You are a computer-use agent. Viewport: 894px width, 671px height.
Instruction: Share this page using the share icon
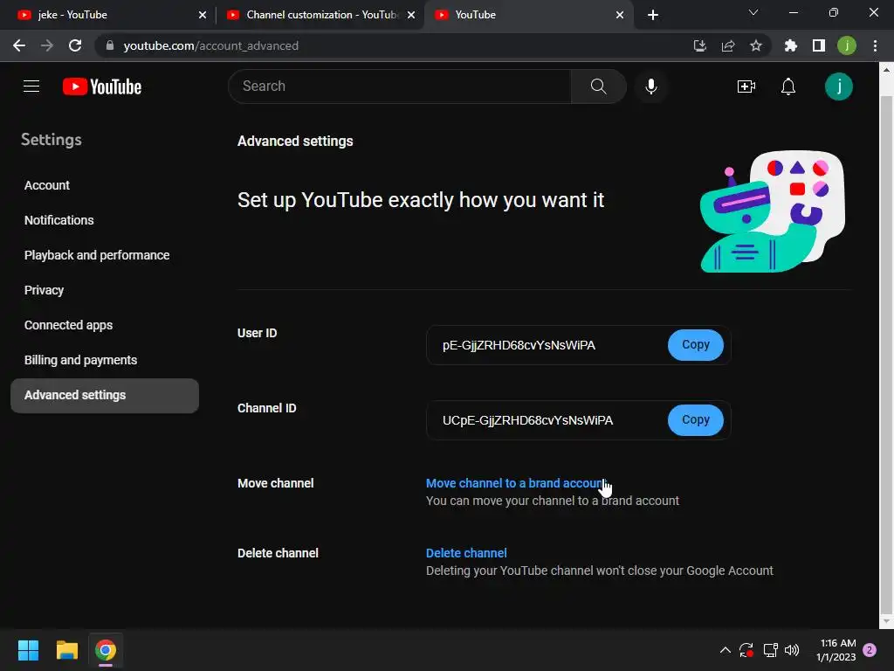tap(728, 45)
